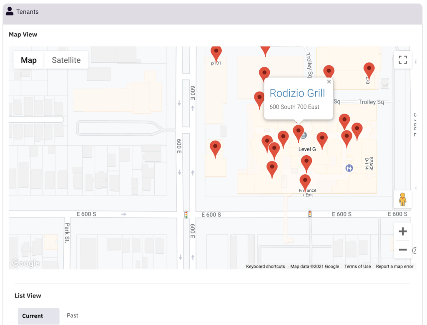427x325 pixels.
Task: Click the 'Tenants' header title
Action: [x=27, y=12]
